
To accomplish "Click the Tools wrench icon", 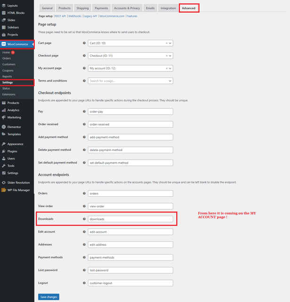I will pos(4,166).
